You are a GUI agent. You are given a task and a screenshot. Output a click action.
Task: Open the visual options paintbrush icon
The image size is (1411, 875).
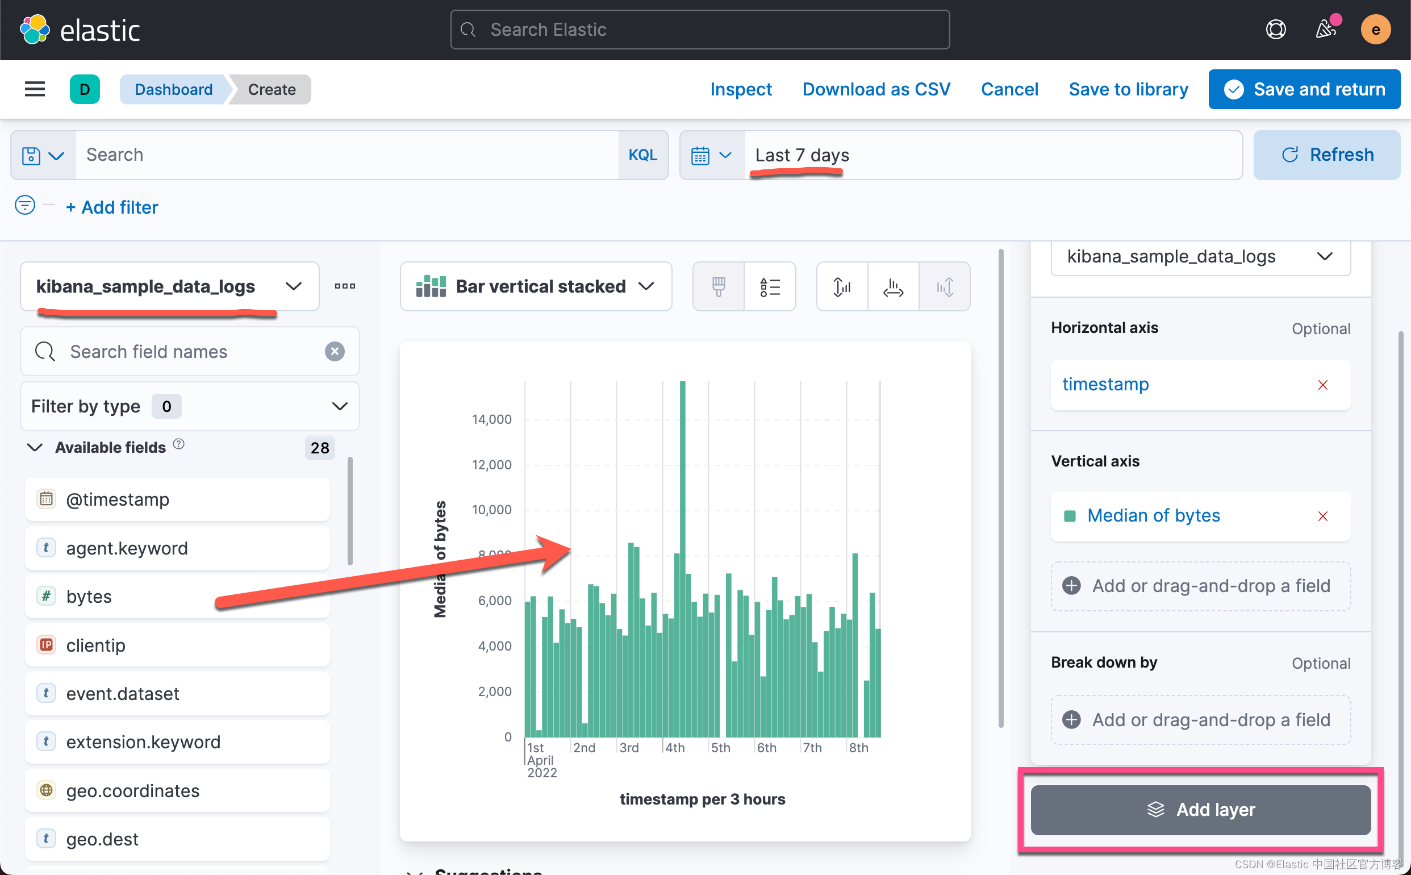tap(718, 286)
